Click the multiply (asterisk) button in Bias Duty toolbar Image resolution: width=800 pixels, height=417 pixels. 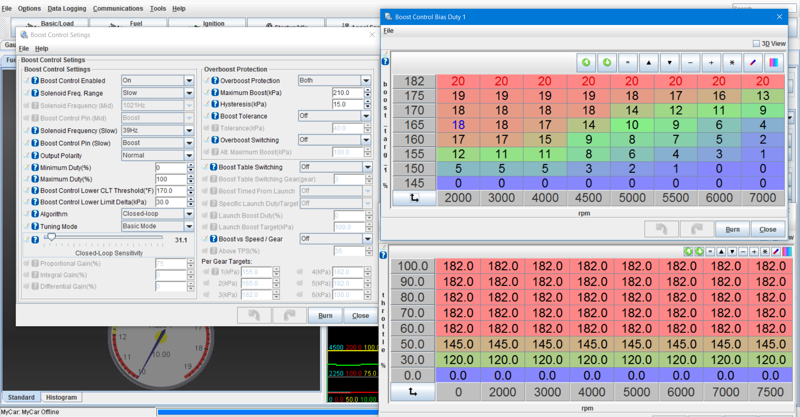pos(732,62)
